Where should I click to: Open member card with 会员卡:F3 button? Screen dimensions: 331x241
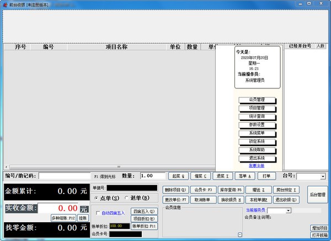[203, 190]
